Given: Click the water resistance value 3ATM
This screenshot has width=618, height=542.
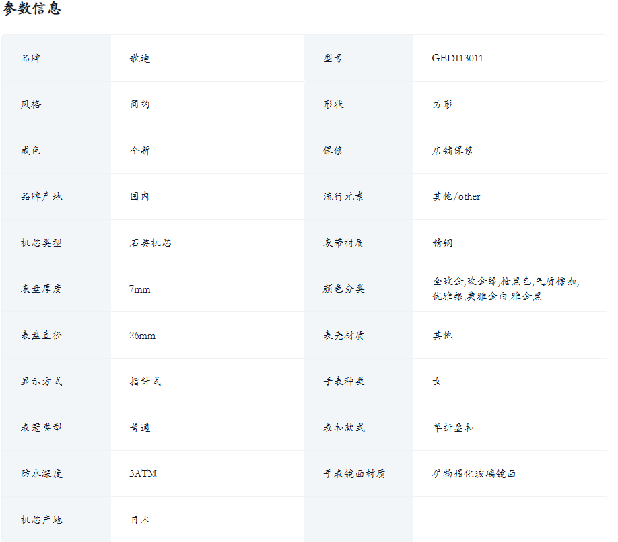Looking at the screenshot, I should pos(143,474).
